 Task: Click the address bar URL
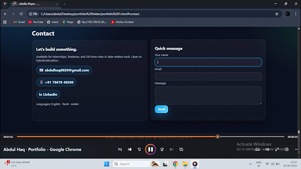(90, 14)
